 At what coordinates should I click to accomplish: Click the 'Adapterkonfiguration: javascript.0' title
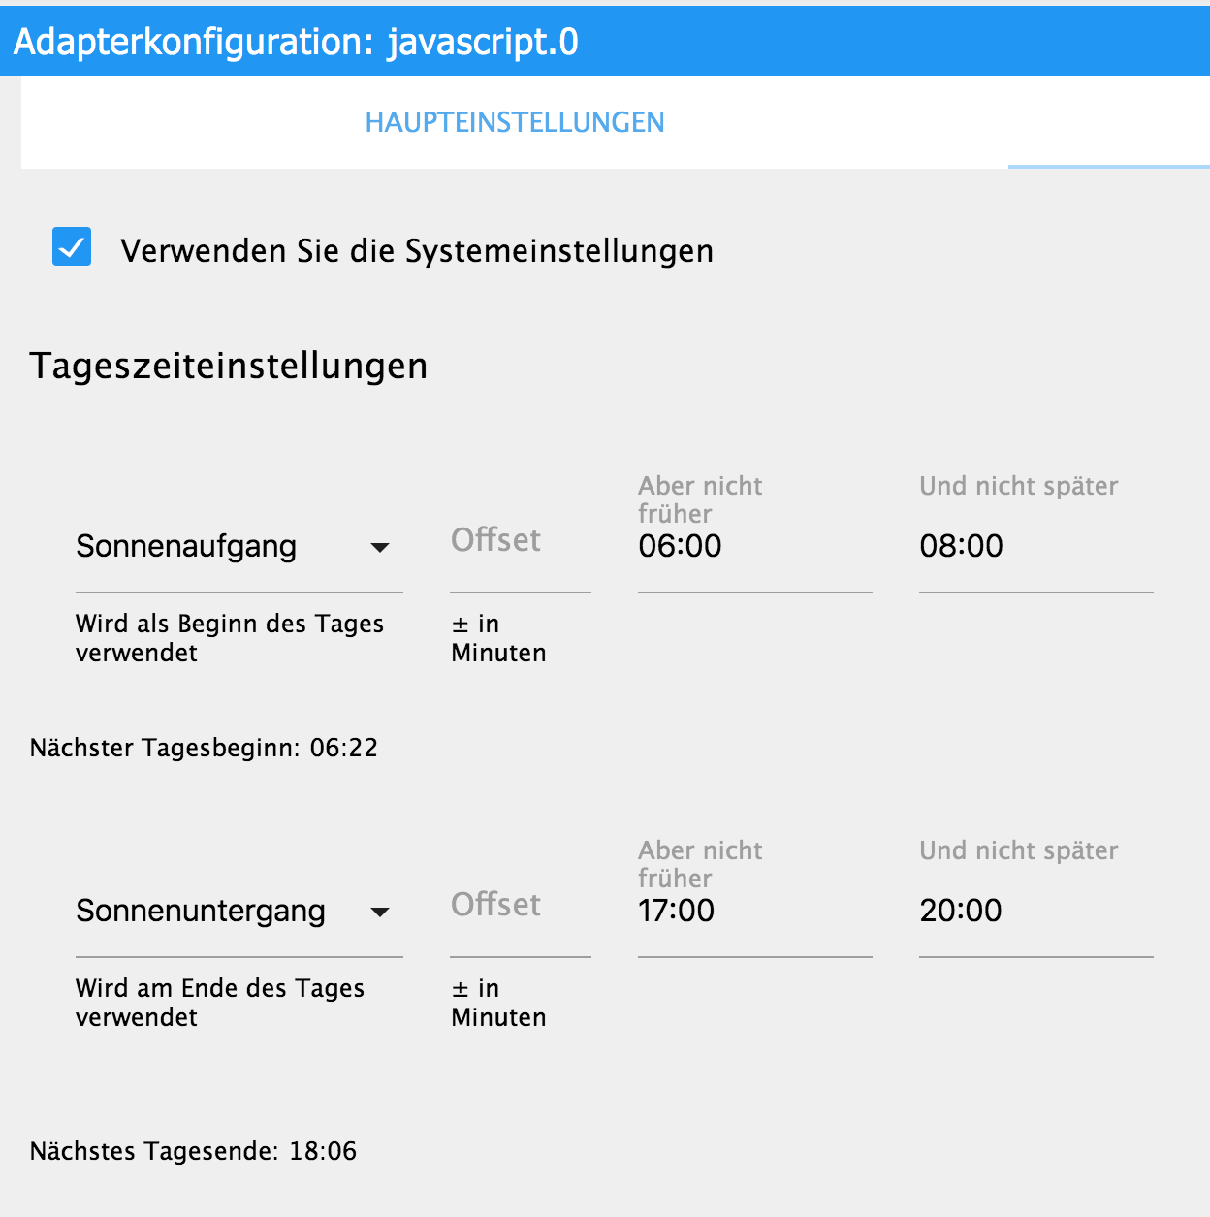click(296, 42)
